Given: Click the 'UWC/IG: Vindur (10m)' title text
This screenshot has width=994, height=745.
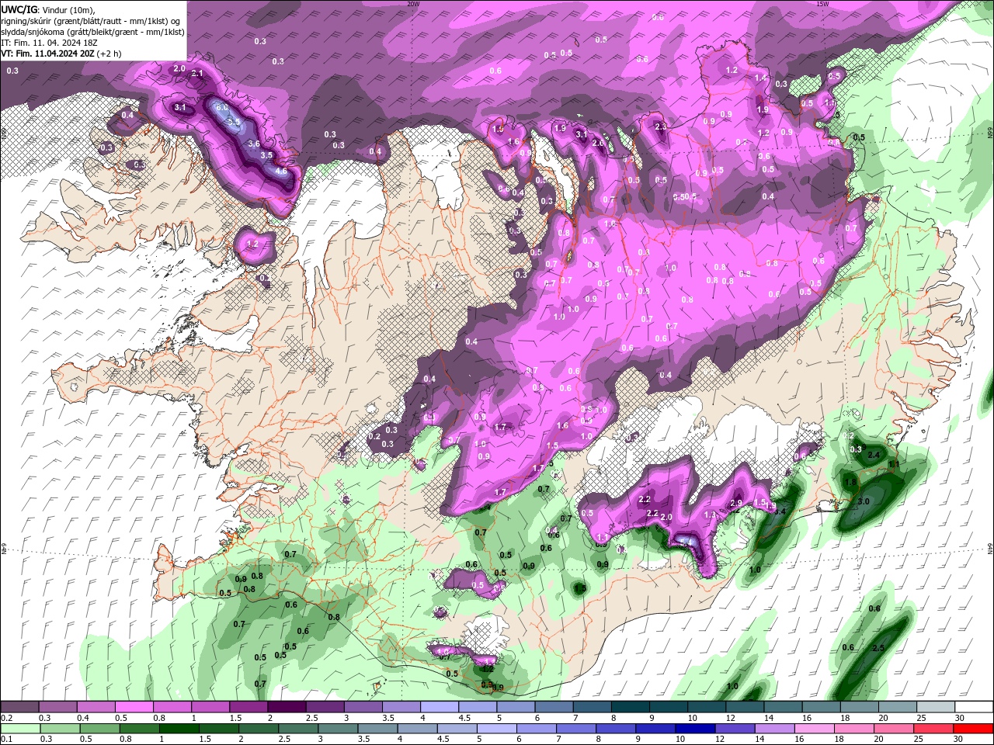Looking at the screenshot, I should [47, 9].
